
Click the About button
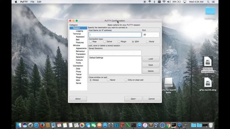78,99
